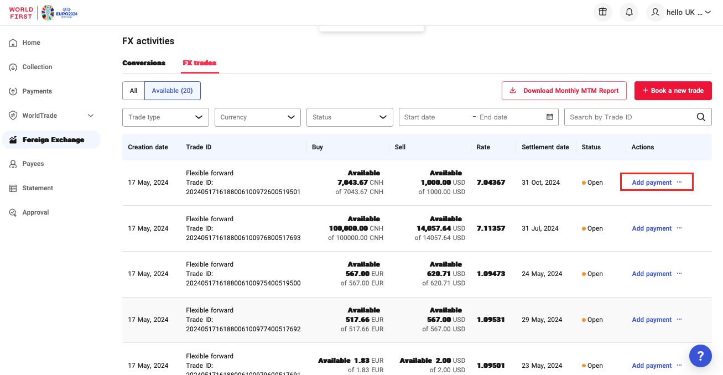Screen dimensions: 723x375
Task: Open the Payees sidebar icon
Action: [13, 164]
